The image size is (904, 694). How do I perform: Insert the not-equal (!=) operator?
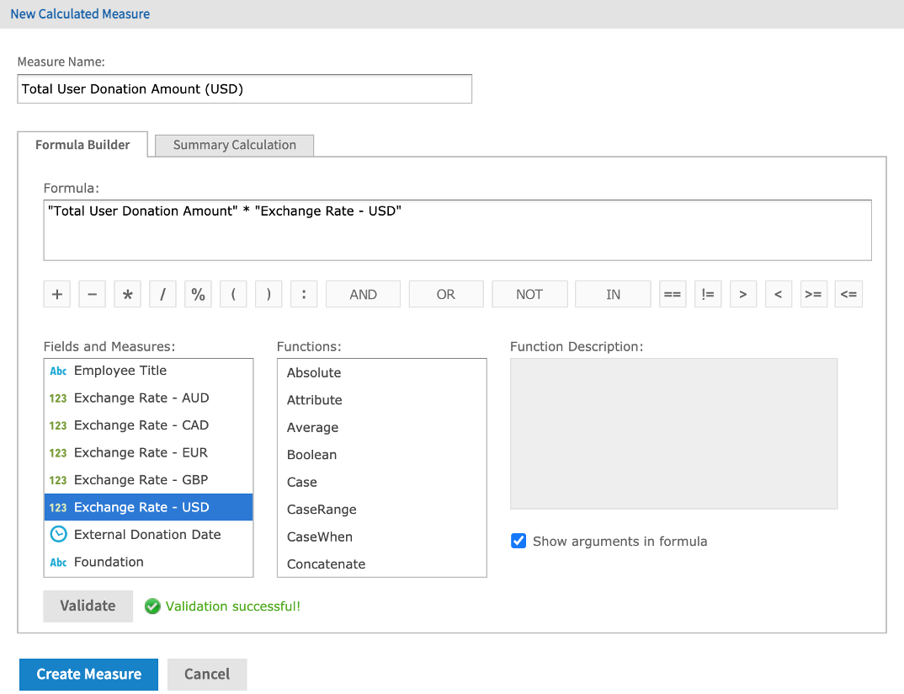click(708, 294)
